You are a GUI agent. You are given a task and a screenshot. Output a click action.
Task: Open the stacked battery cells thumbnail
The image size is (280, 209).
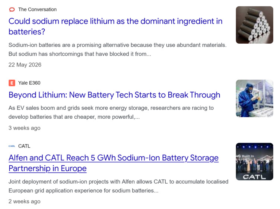[254, 25]
